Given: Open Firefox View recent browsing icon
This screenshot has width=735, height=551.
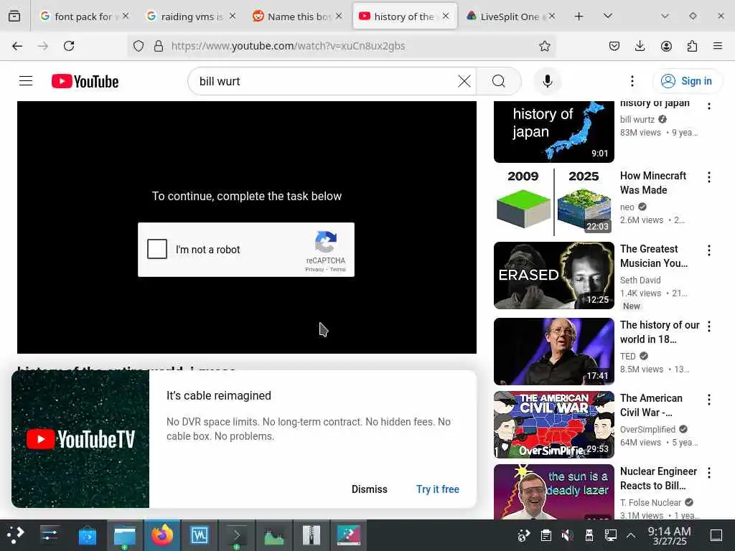Looking at the screenshot, I should tap(14, 17).
